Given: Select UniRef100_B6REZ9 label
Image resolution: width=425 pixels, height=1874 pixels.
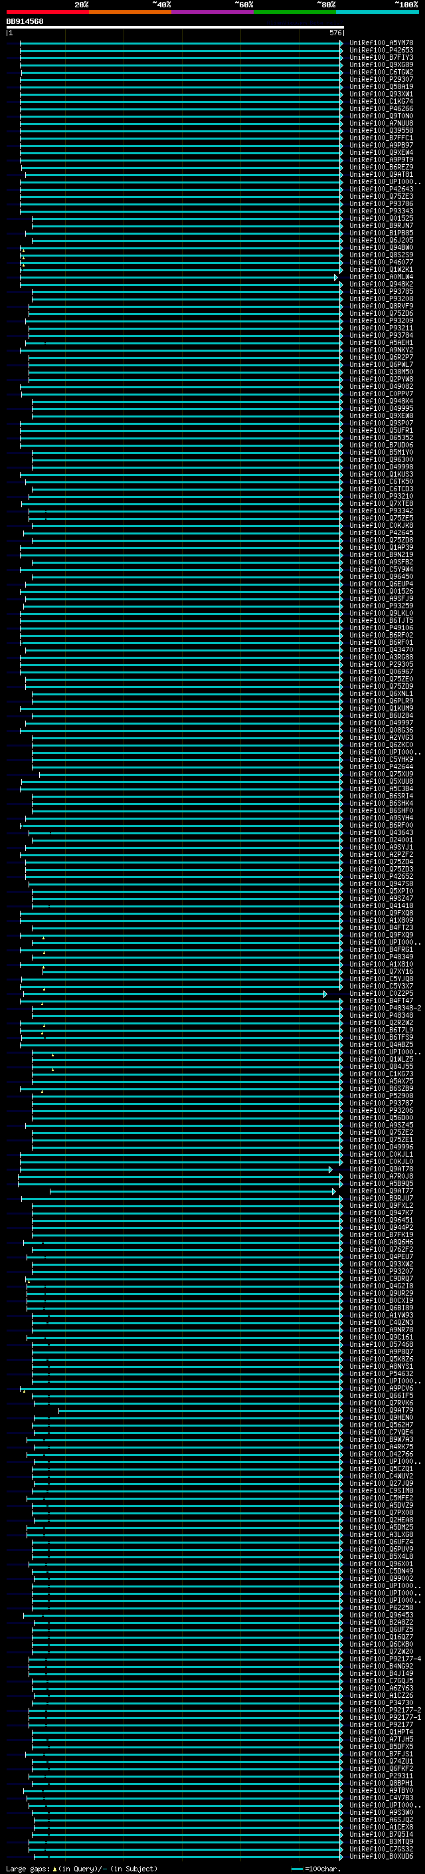Looking at the screenshot, I should pos(381,168).
